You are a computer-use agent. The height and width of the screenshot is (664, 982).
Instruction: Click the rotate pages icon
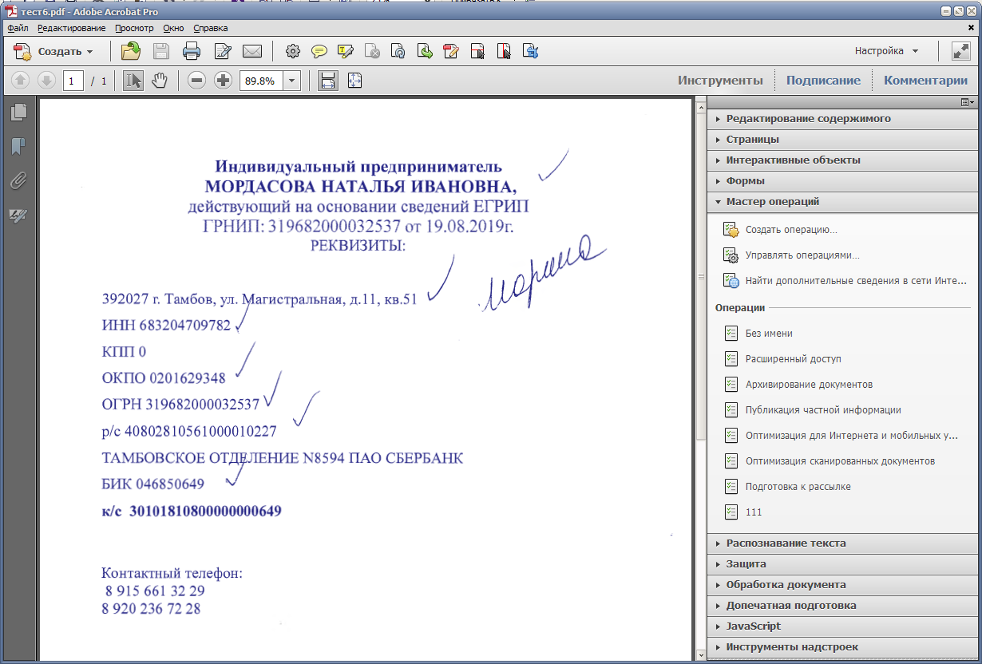pos(398,52)
